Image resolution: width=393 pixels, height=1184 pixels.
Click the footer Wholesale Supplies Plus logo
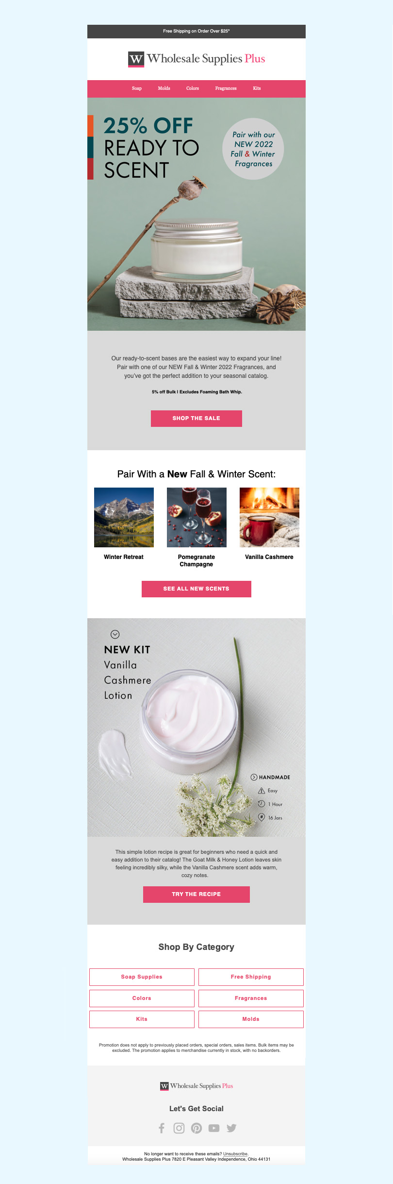tap(196, 1085)
